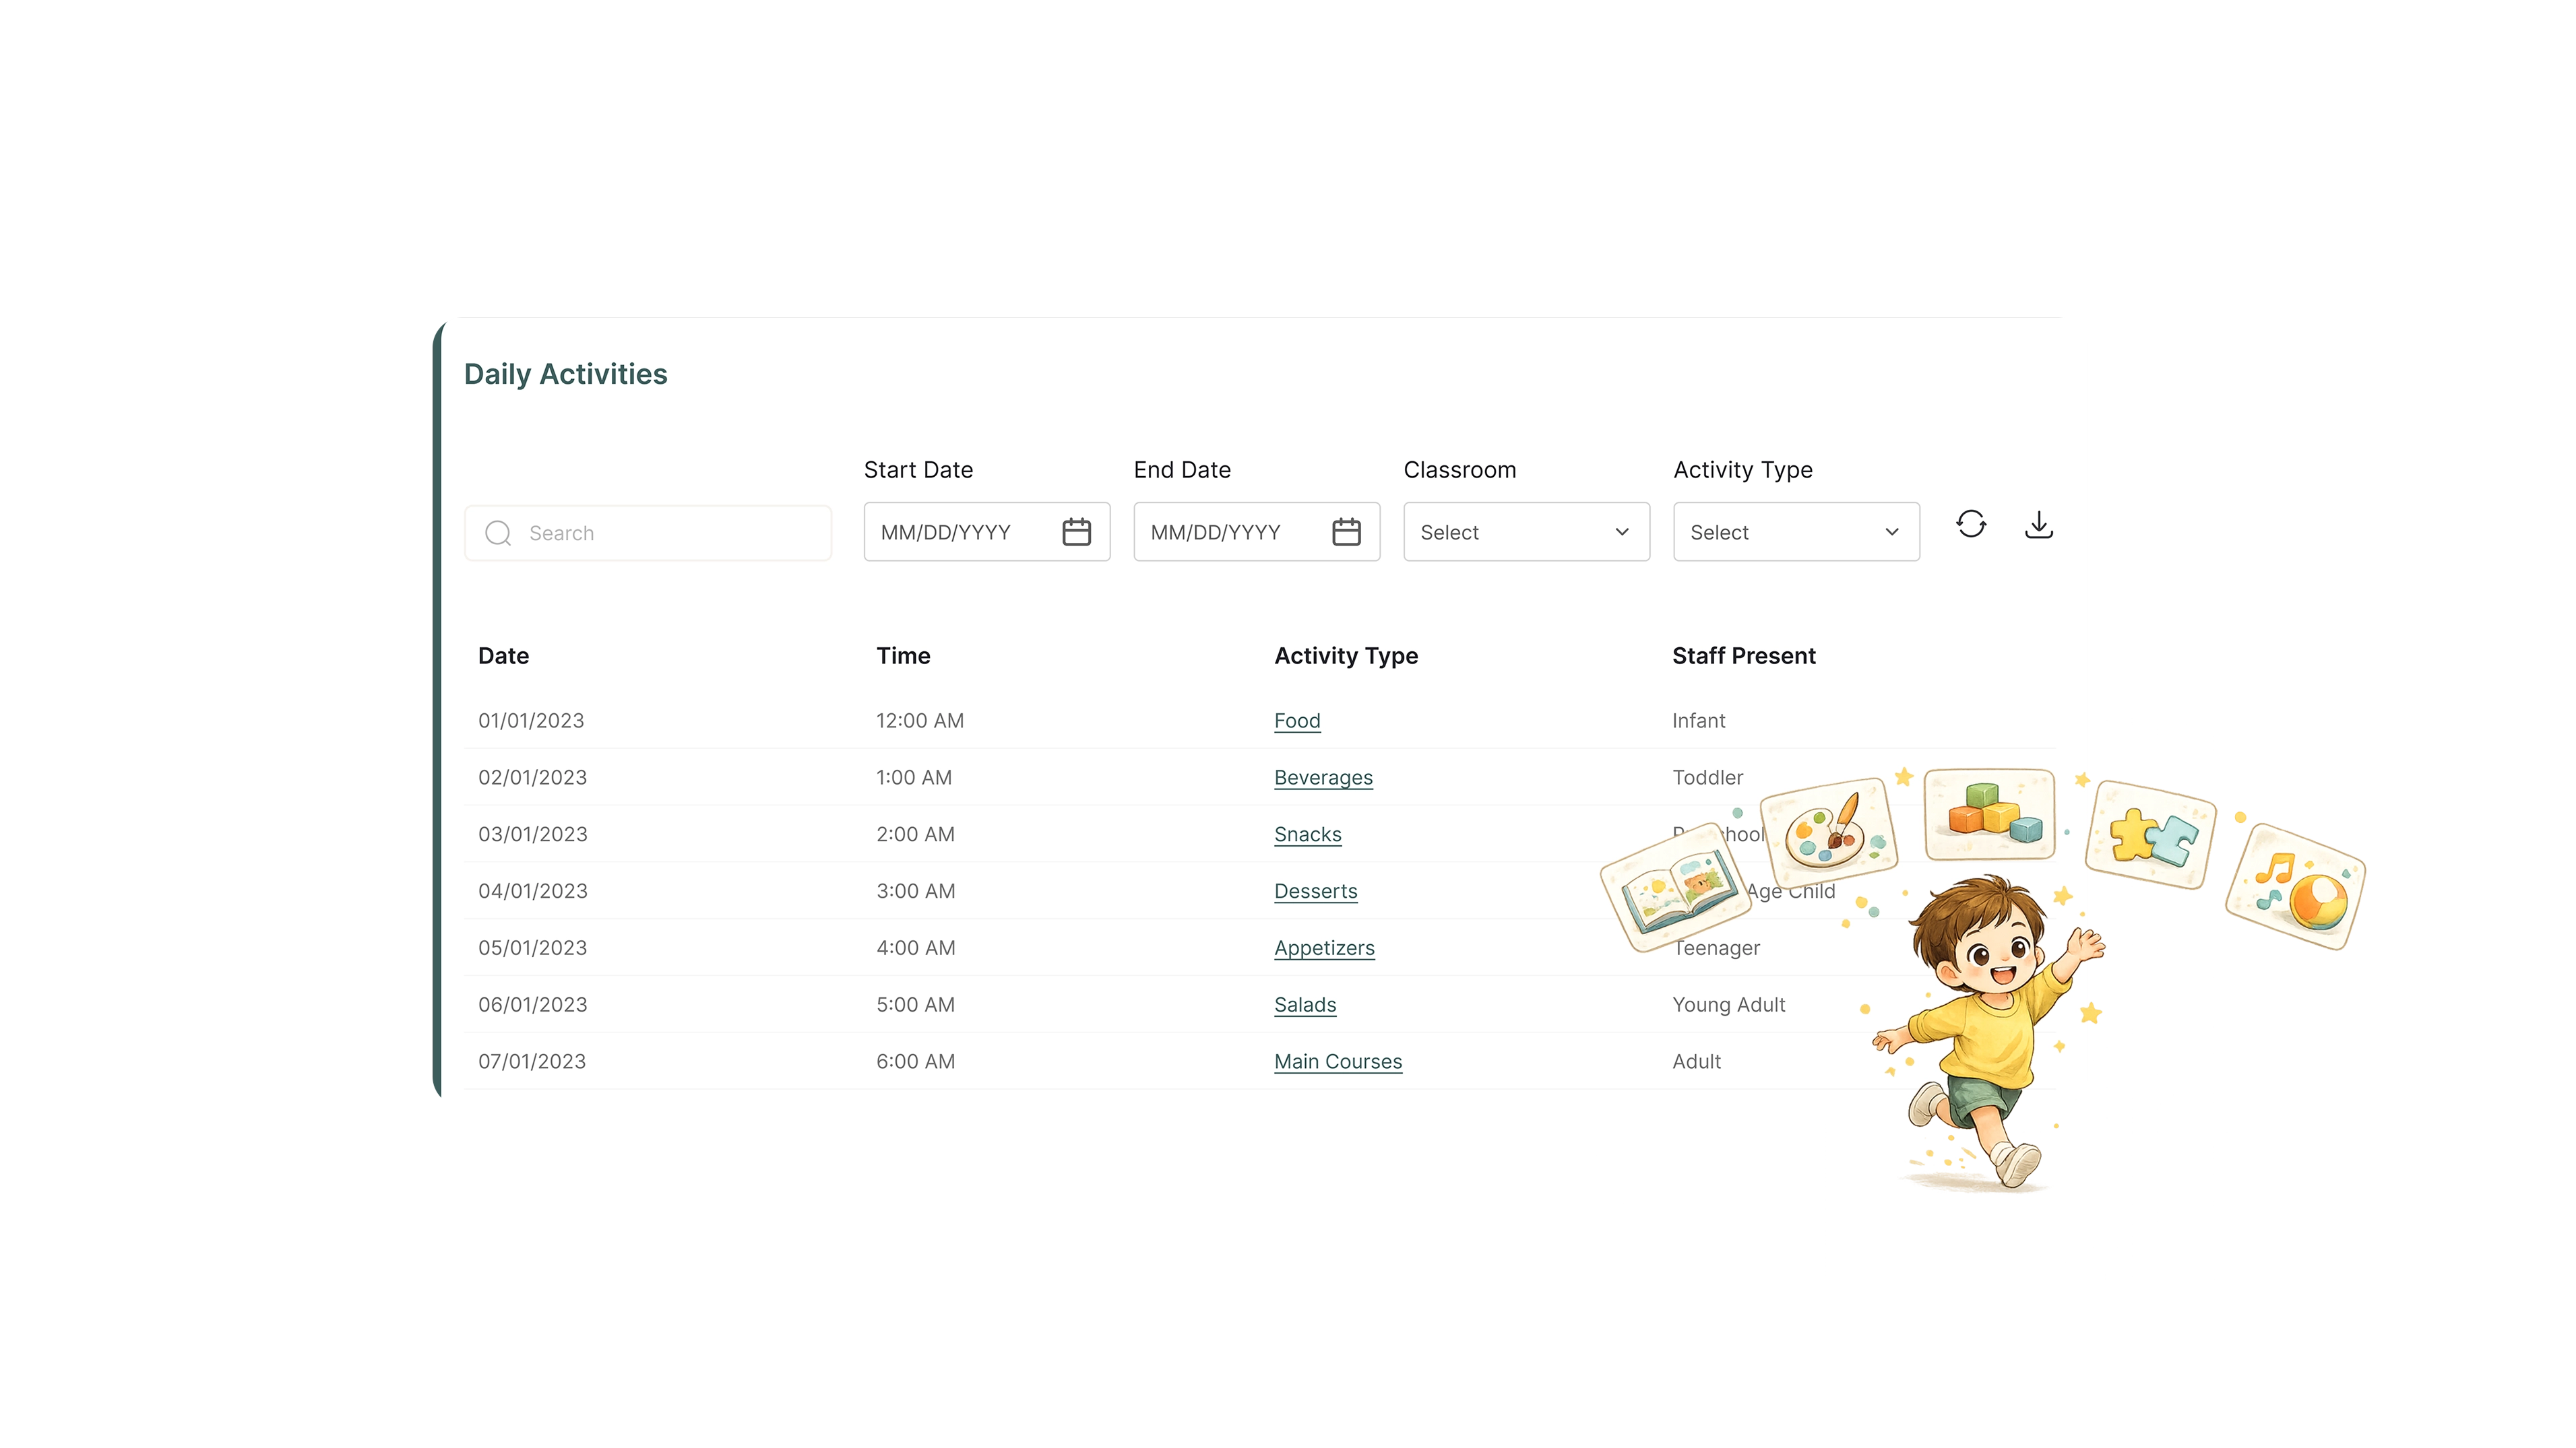2576x1448 pixels.
Task: Click the 5:00 AM time cell
Action: 915,1006
